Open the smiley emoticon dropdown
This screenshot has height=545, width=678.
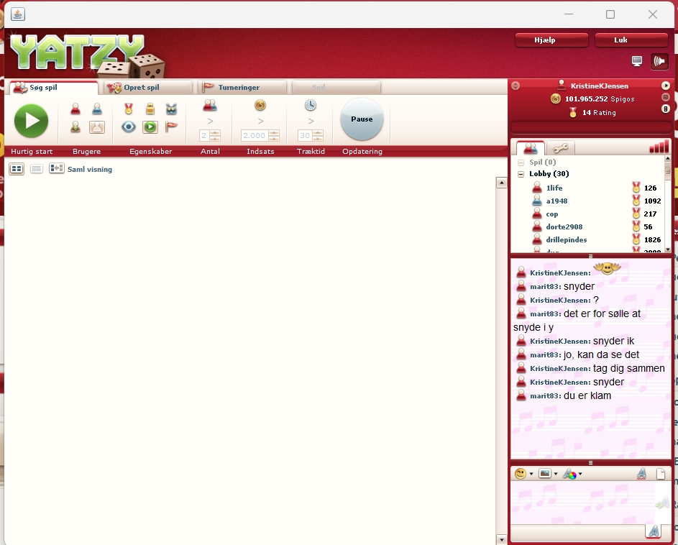click(524, 474)
